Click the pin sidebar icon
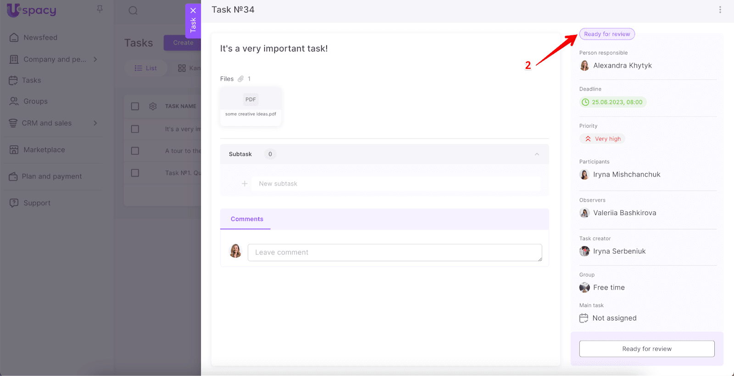This screenshot has height=376, width=734. click(x=100, y=9)
